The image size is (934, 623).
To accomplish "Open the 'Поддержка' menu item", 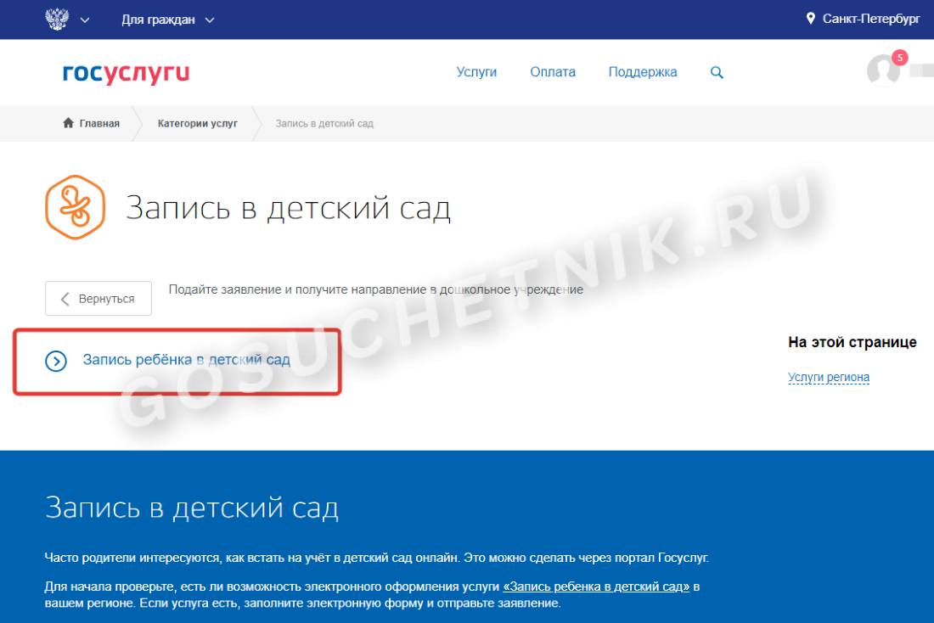I will 643,72.
